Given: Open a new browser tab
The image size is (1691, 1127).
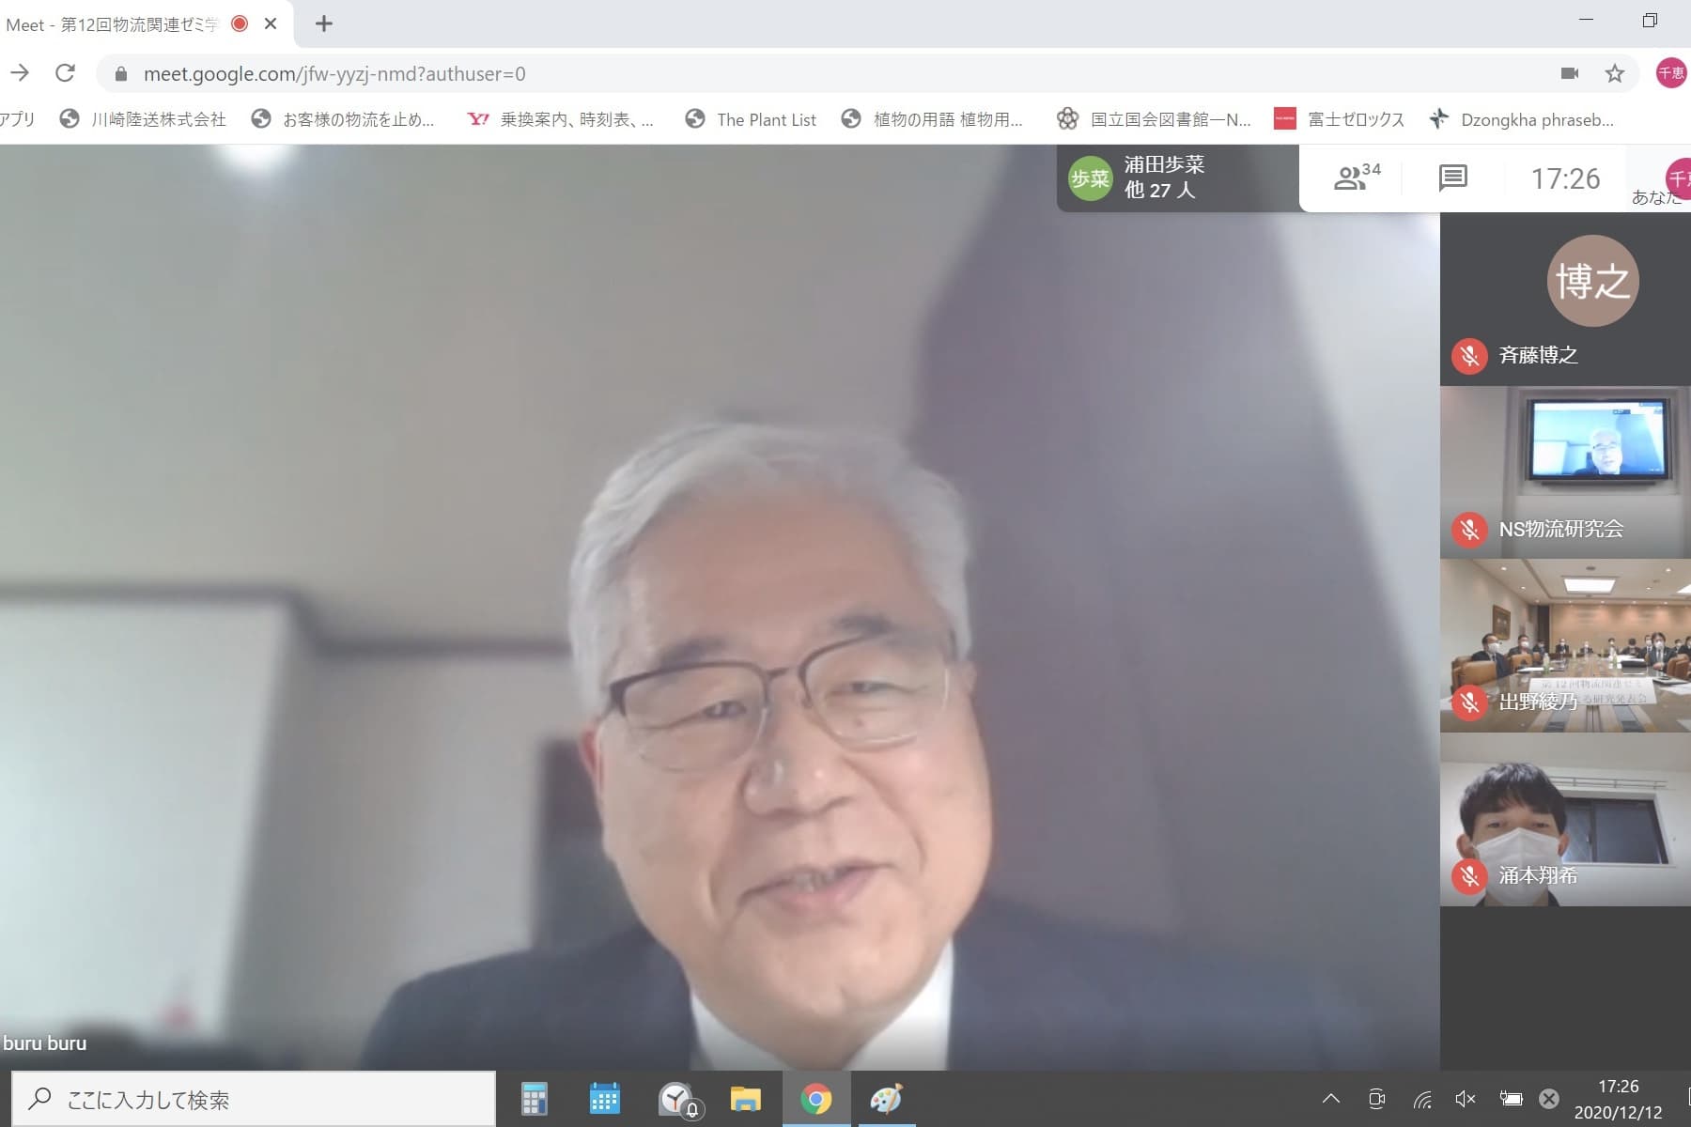Looking at the screenshot, I should (x=324, y=23).
